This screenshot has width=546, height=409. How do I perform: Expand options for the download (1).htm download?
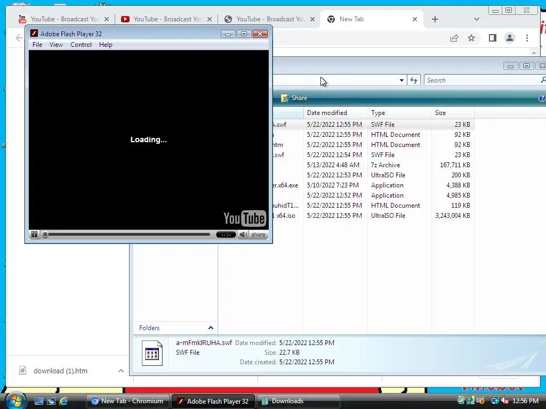[121, 371]
